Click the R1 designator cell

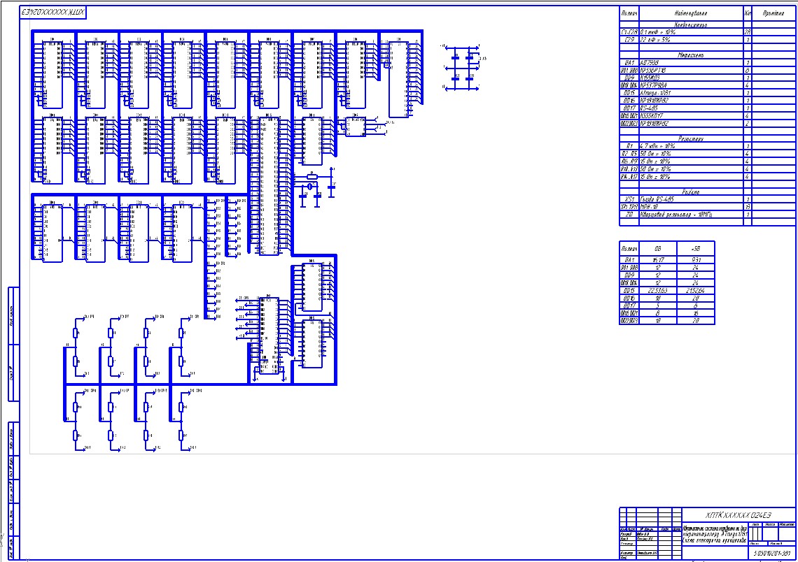click(629, 146)
